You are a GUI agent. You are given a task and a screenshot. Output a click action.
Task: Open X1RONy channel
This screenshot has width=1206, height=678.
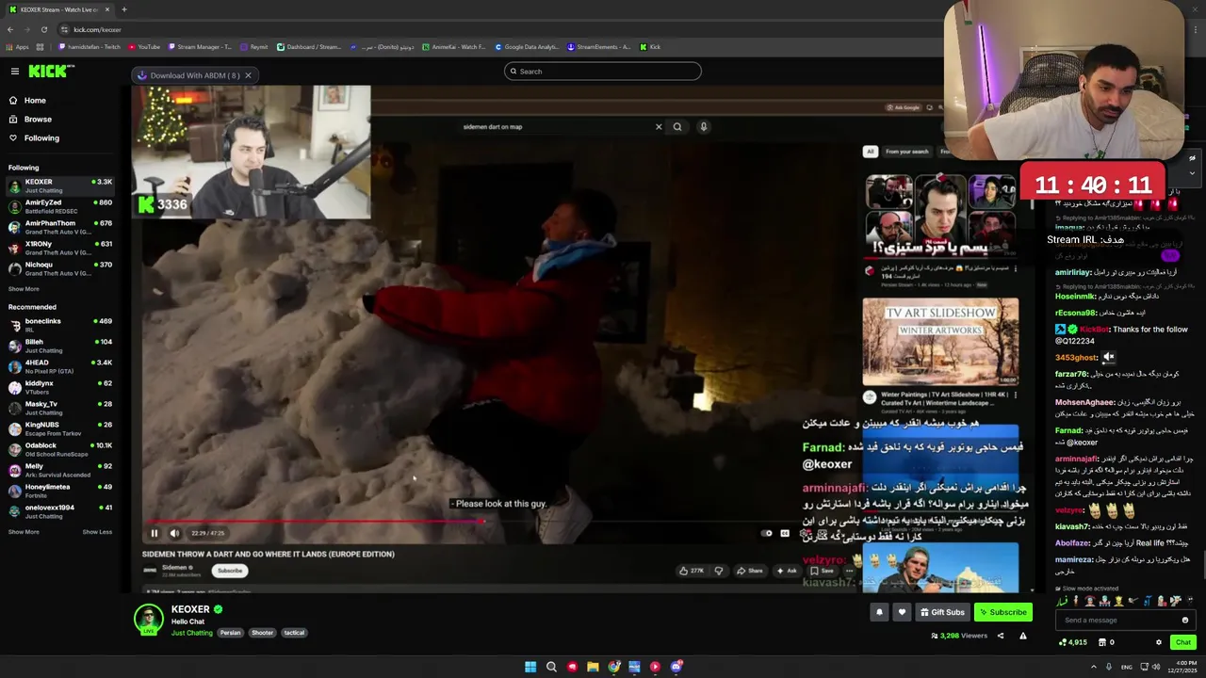pyautogui.click(x=60, y=248)
